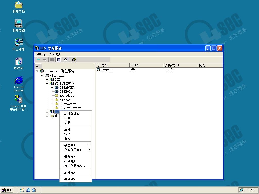Click the 计算机 column header

tap(113, 65)
